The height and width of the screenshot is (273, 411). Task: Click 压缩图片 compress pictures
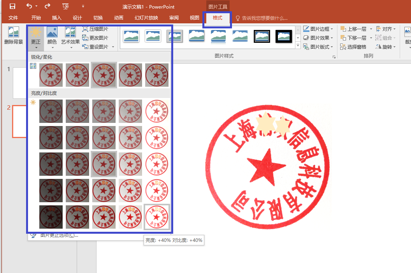(x=95, y=29)
